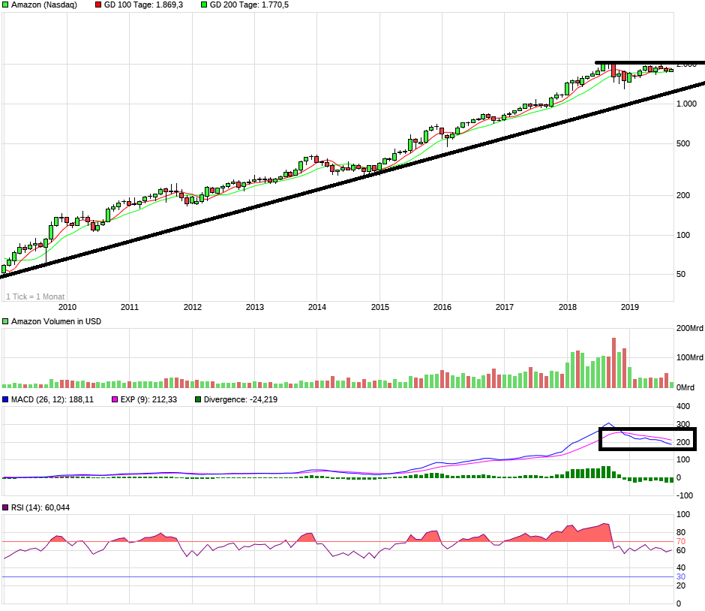Screen dimensions: 705x611
Task: Click the green GD 200 Tage legend swatch
Action: pyautogui.click(x=204, y=5)
